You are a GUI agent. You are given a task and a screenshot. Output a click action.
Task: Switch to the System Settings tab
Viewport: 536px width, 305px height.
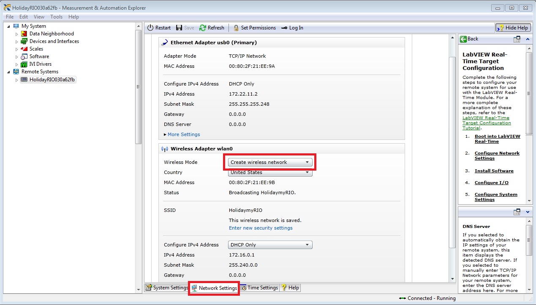167,288
